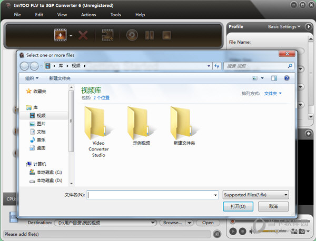
Task: Expand the address bar history dropdown
Action: (209, 66)
